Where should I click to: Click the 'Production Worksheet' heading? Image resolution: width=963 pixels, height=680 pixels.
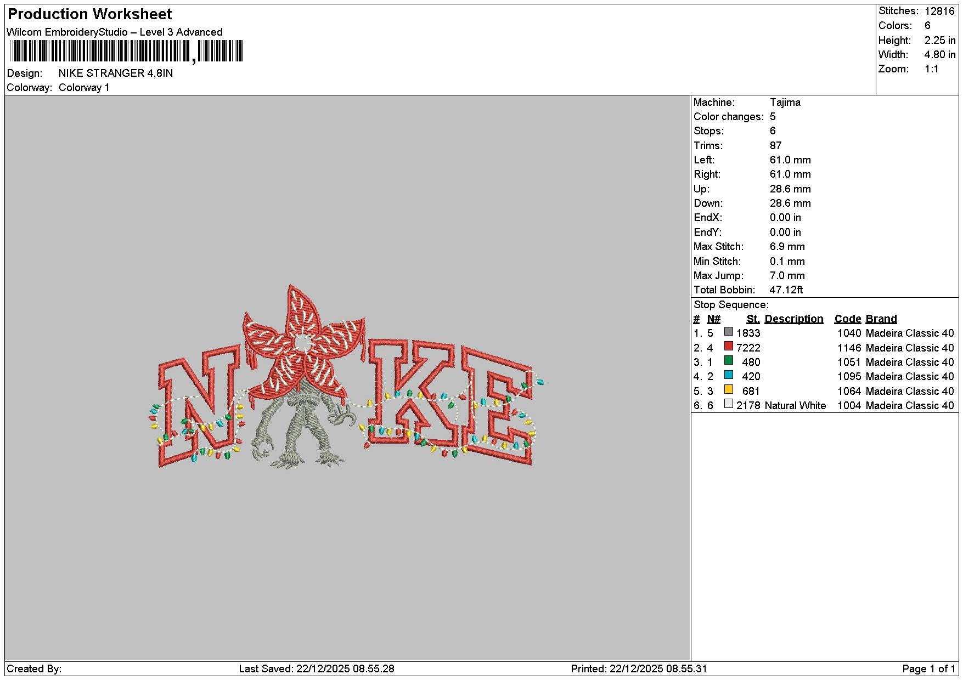(90, 14)
